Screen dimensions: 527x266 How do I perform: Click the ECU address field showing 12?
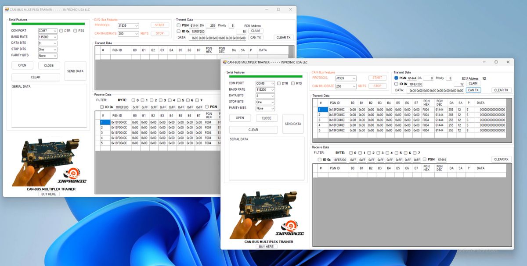pos(459,84)
